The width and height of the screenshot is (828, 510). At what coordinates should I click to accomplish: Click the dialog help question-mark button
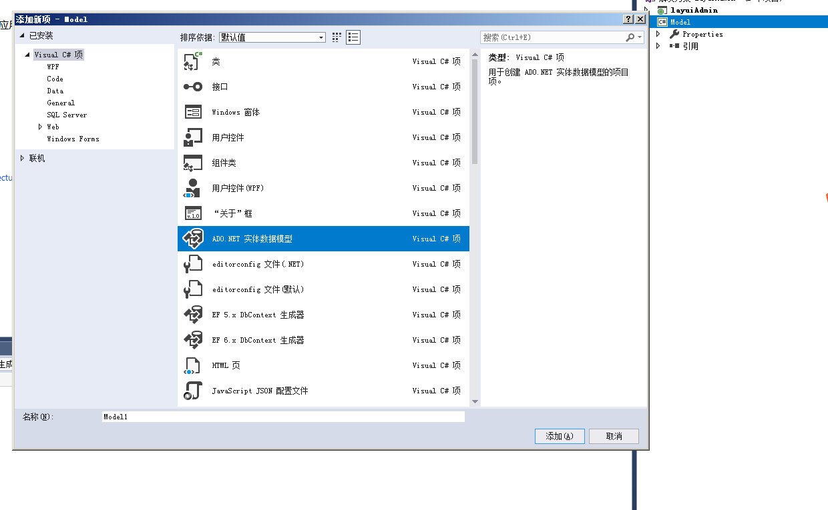(628, 19)
